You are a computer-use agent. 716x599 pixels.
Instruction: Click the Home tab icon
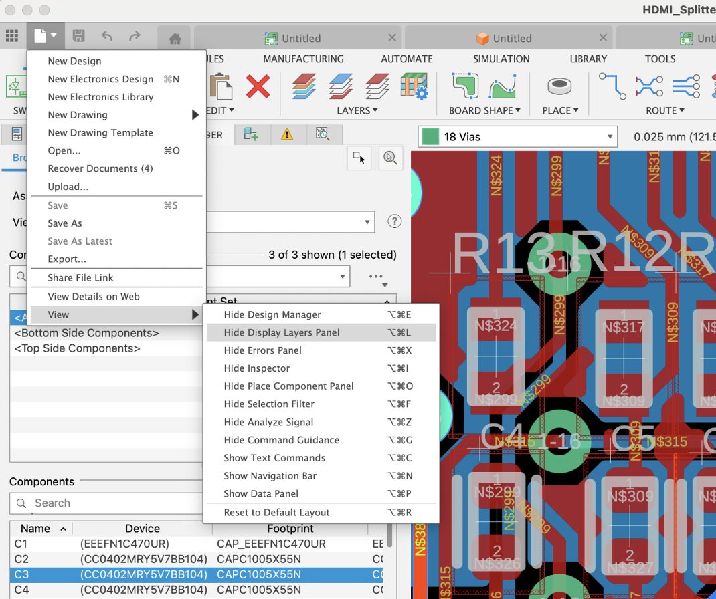[x=175, y=39]
